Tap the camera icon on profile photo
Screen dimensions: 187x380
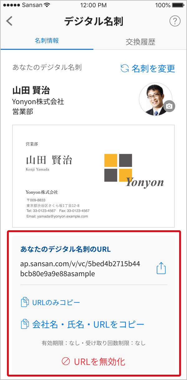click(169, 106)
